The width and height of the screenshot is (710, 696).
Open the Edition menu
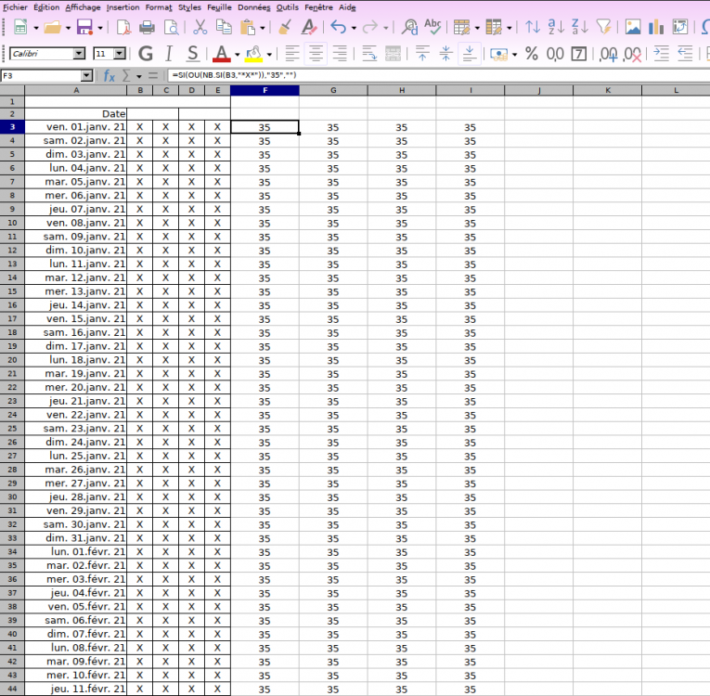point(46,7)
